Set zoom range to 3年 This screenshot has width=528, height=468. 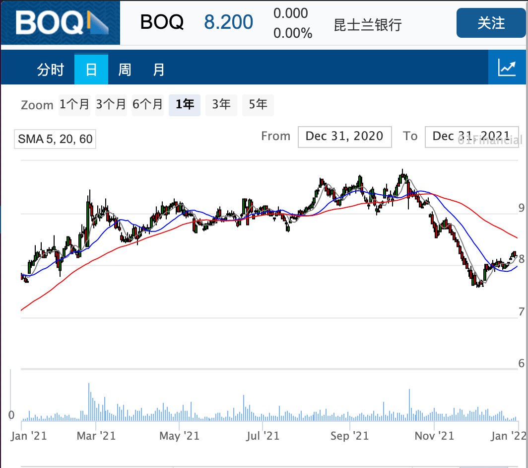click(x=221, y=104)
